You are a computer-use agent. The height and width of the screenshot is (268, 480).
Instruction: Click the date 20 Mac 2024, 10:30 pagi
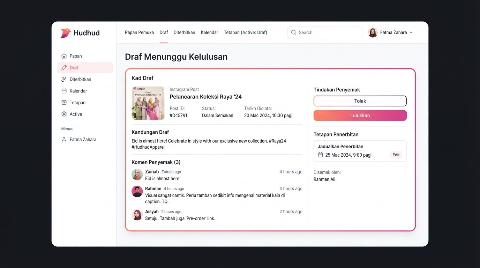pyautogui.click(x=268, y=116)
